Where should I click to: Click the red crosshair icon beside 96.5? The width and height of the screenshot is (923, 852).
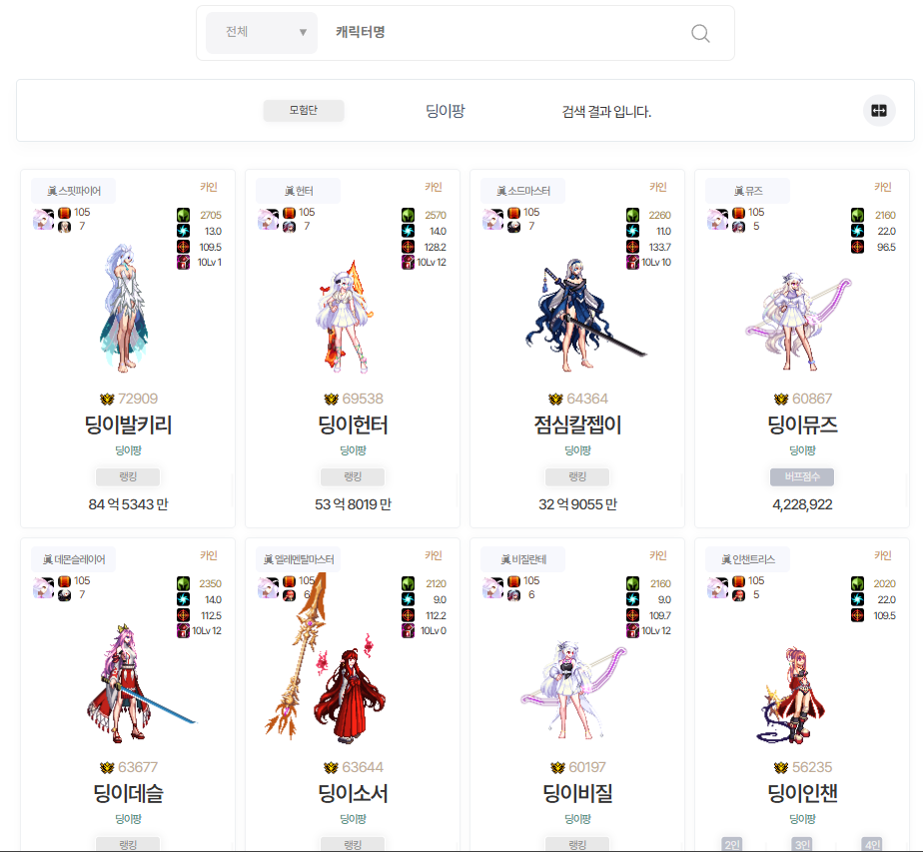(x=858, y=247)
